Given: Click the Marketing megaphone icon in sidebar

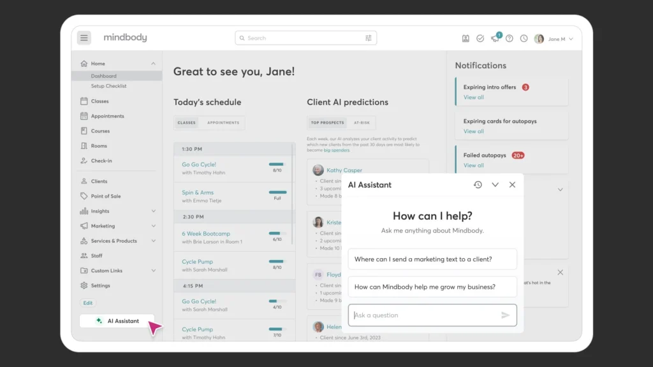Looking at the screenshot, I should pyautogui.click(x=84, y=226).
